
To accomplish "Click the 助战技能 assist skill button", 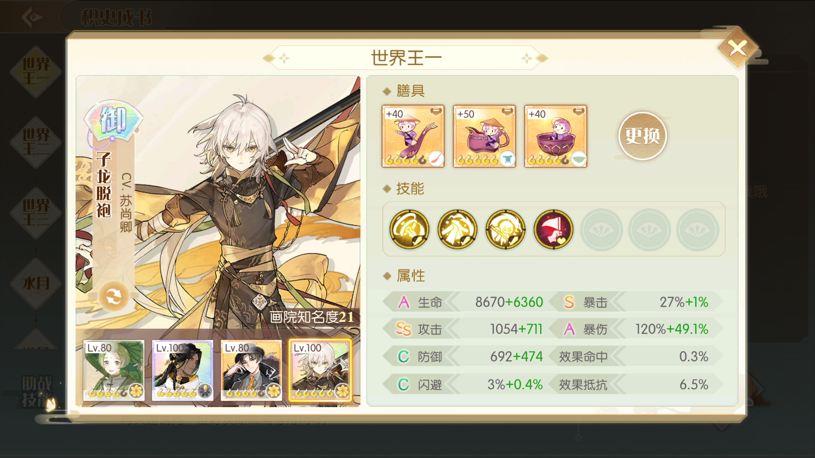I will coord(37,391).
